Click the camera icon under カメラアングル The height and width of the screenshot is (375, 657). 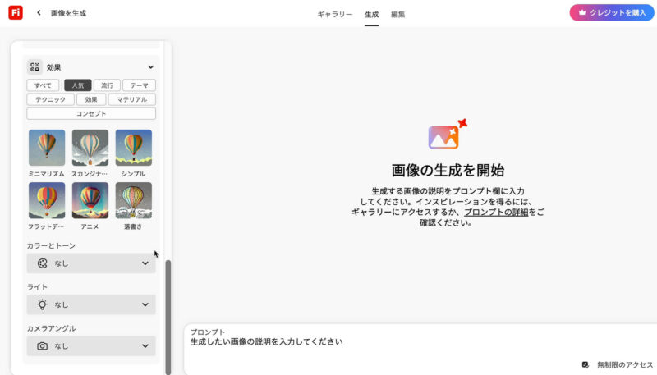[43, 346]
